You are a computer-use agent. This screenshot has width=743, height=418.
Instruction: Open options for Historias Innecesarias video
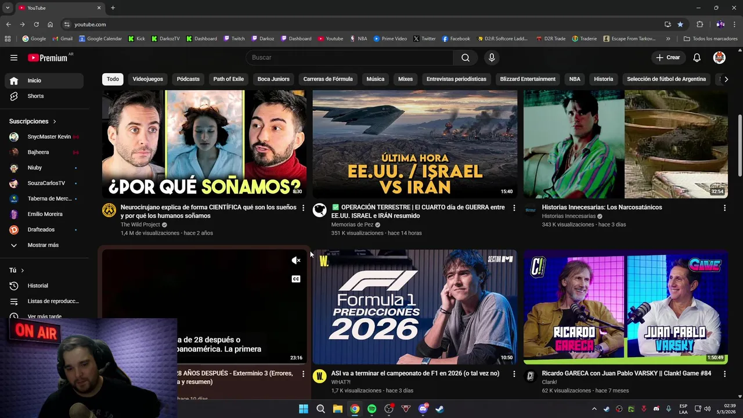tap(724, 208)
